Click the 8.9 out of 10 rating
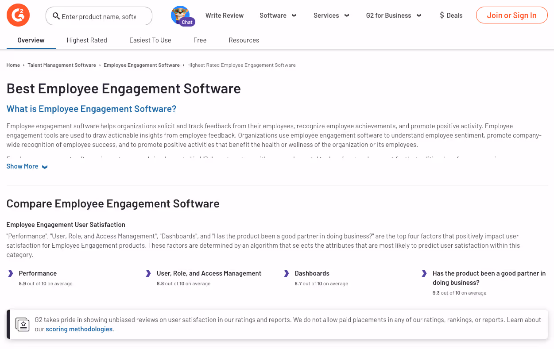554x349 pixels. (46, 284)
